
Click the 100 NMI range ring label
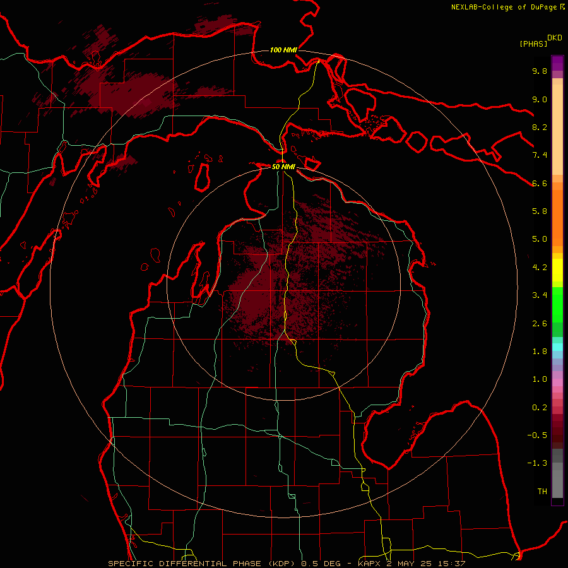click(x=283, y=50)
